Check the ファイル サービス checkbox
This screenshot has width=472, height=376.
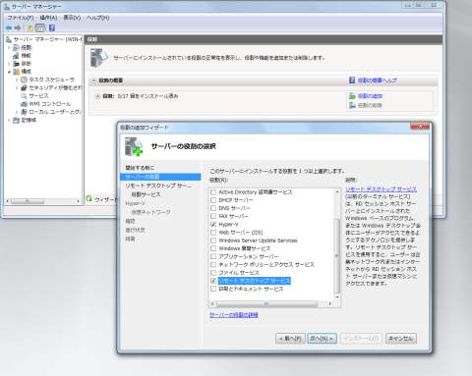click(213, 273)
